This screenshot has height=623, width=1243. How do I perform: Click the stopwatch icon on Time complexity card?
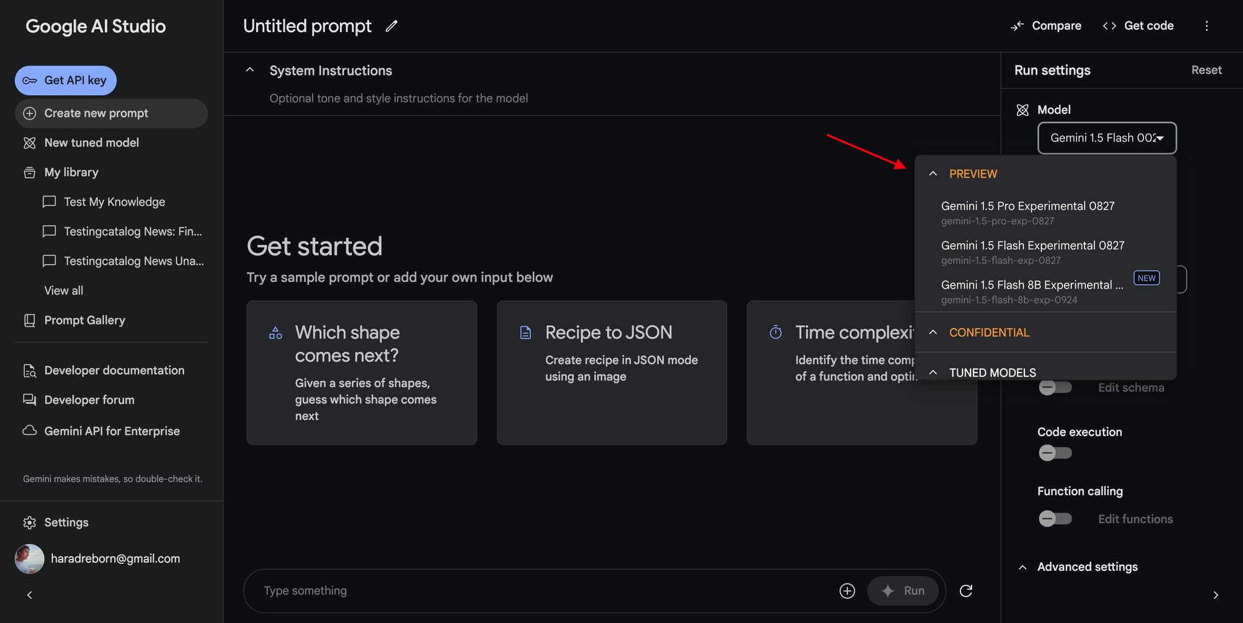[776, 332]
